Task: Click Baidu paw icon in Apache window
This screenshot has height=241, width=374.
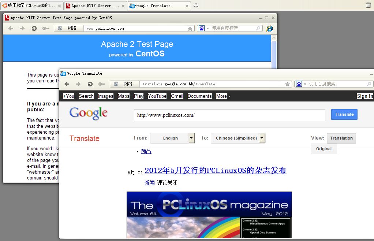Action: pos(202,28)
